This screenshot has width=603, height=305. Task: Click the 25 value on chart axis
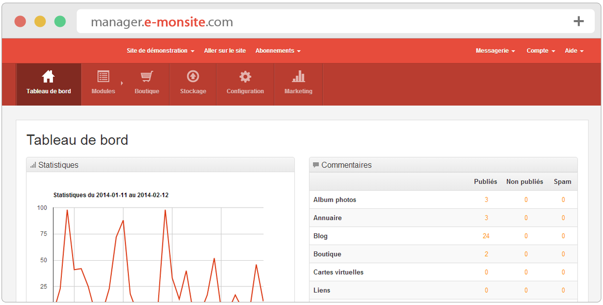[43, 286]
